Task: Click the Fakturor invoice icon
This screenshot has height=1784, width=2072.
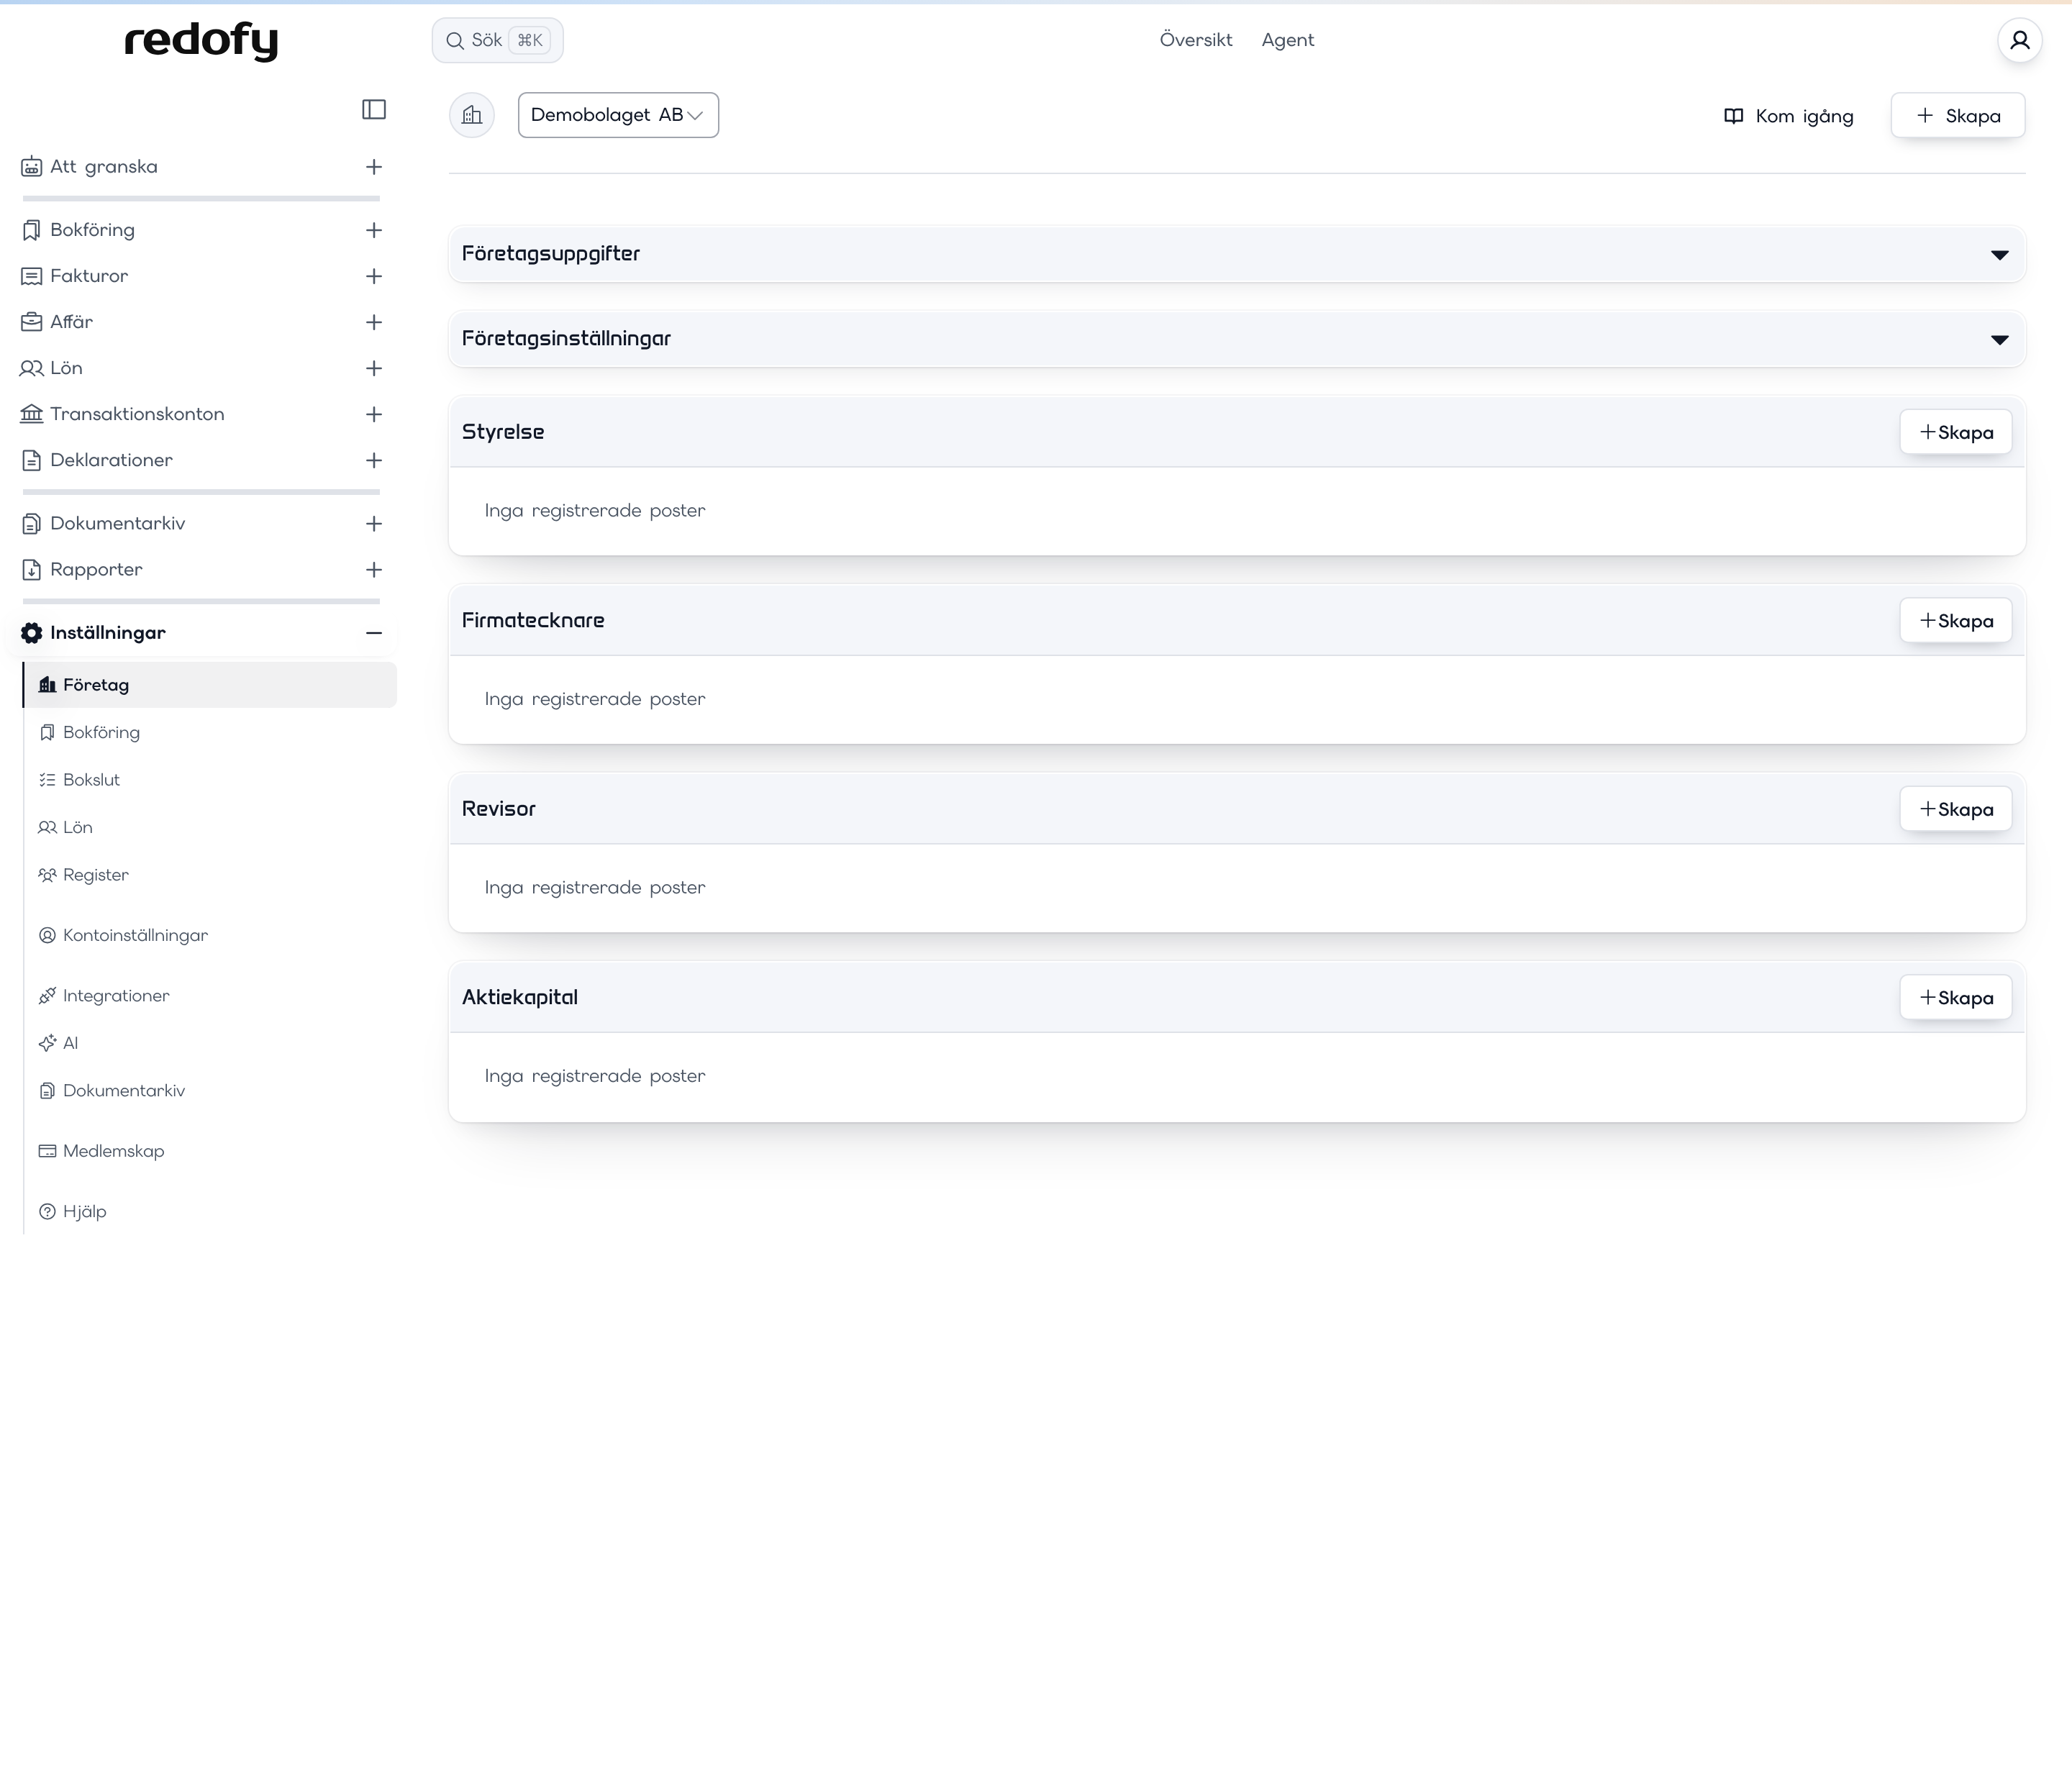Action: pos(32,276)
